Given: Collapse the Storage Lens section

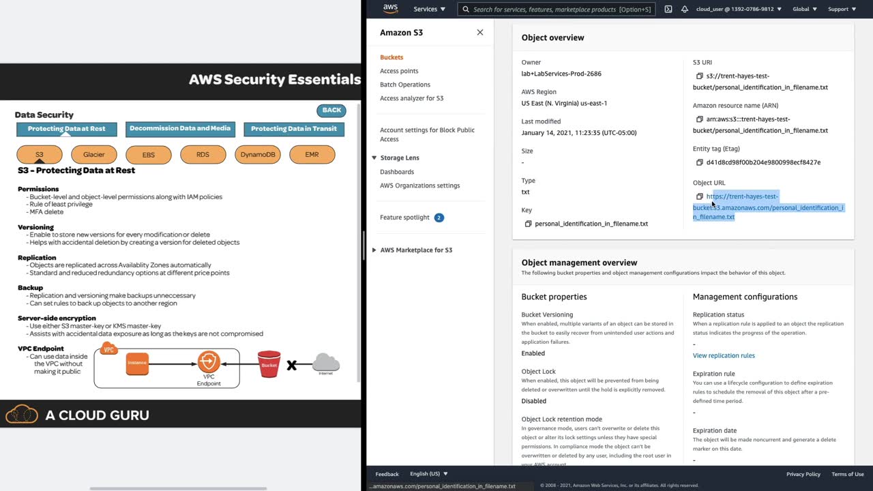Looking at the screenshot, I should (374, 158).
